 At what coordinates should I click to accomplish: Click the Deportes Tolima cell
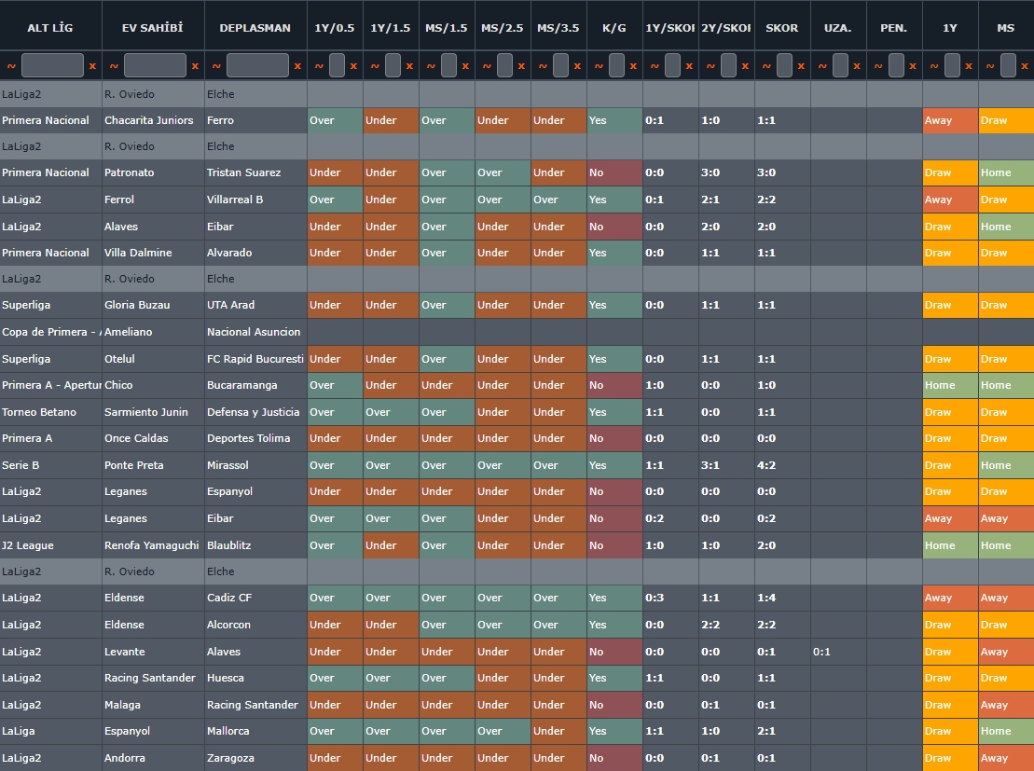click(255, 438)
